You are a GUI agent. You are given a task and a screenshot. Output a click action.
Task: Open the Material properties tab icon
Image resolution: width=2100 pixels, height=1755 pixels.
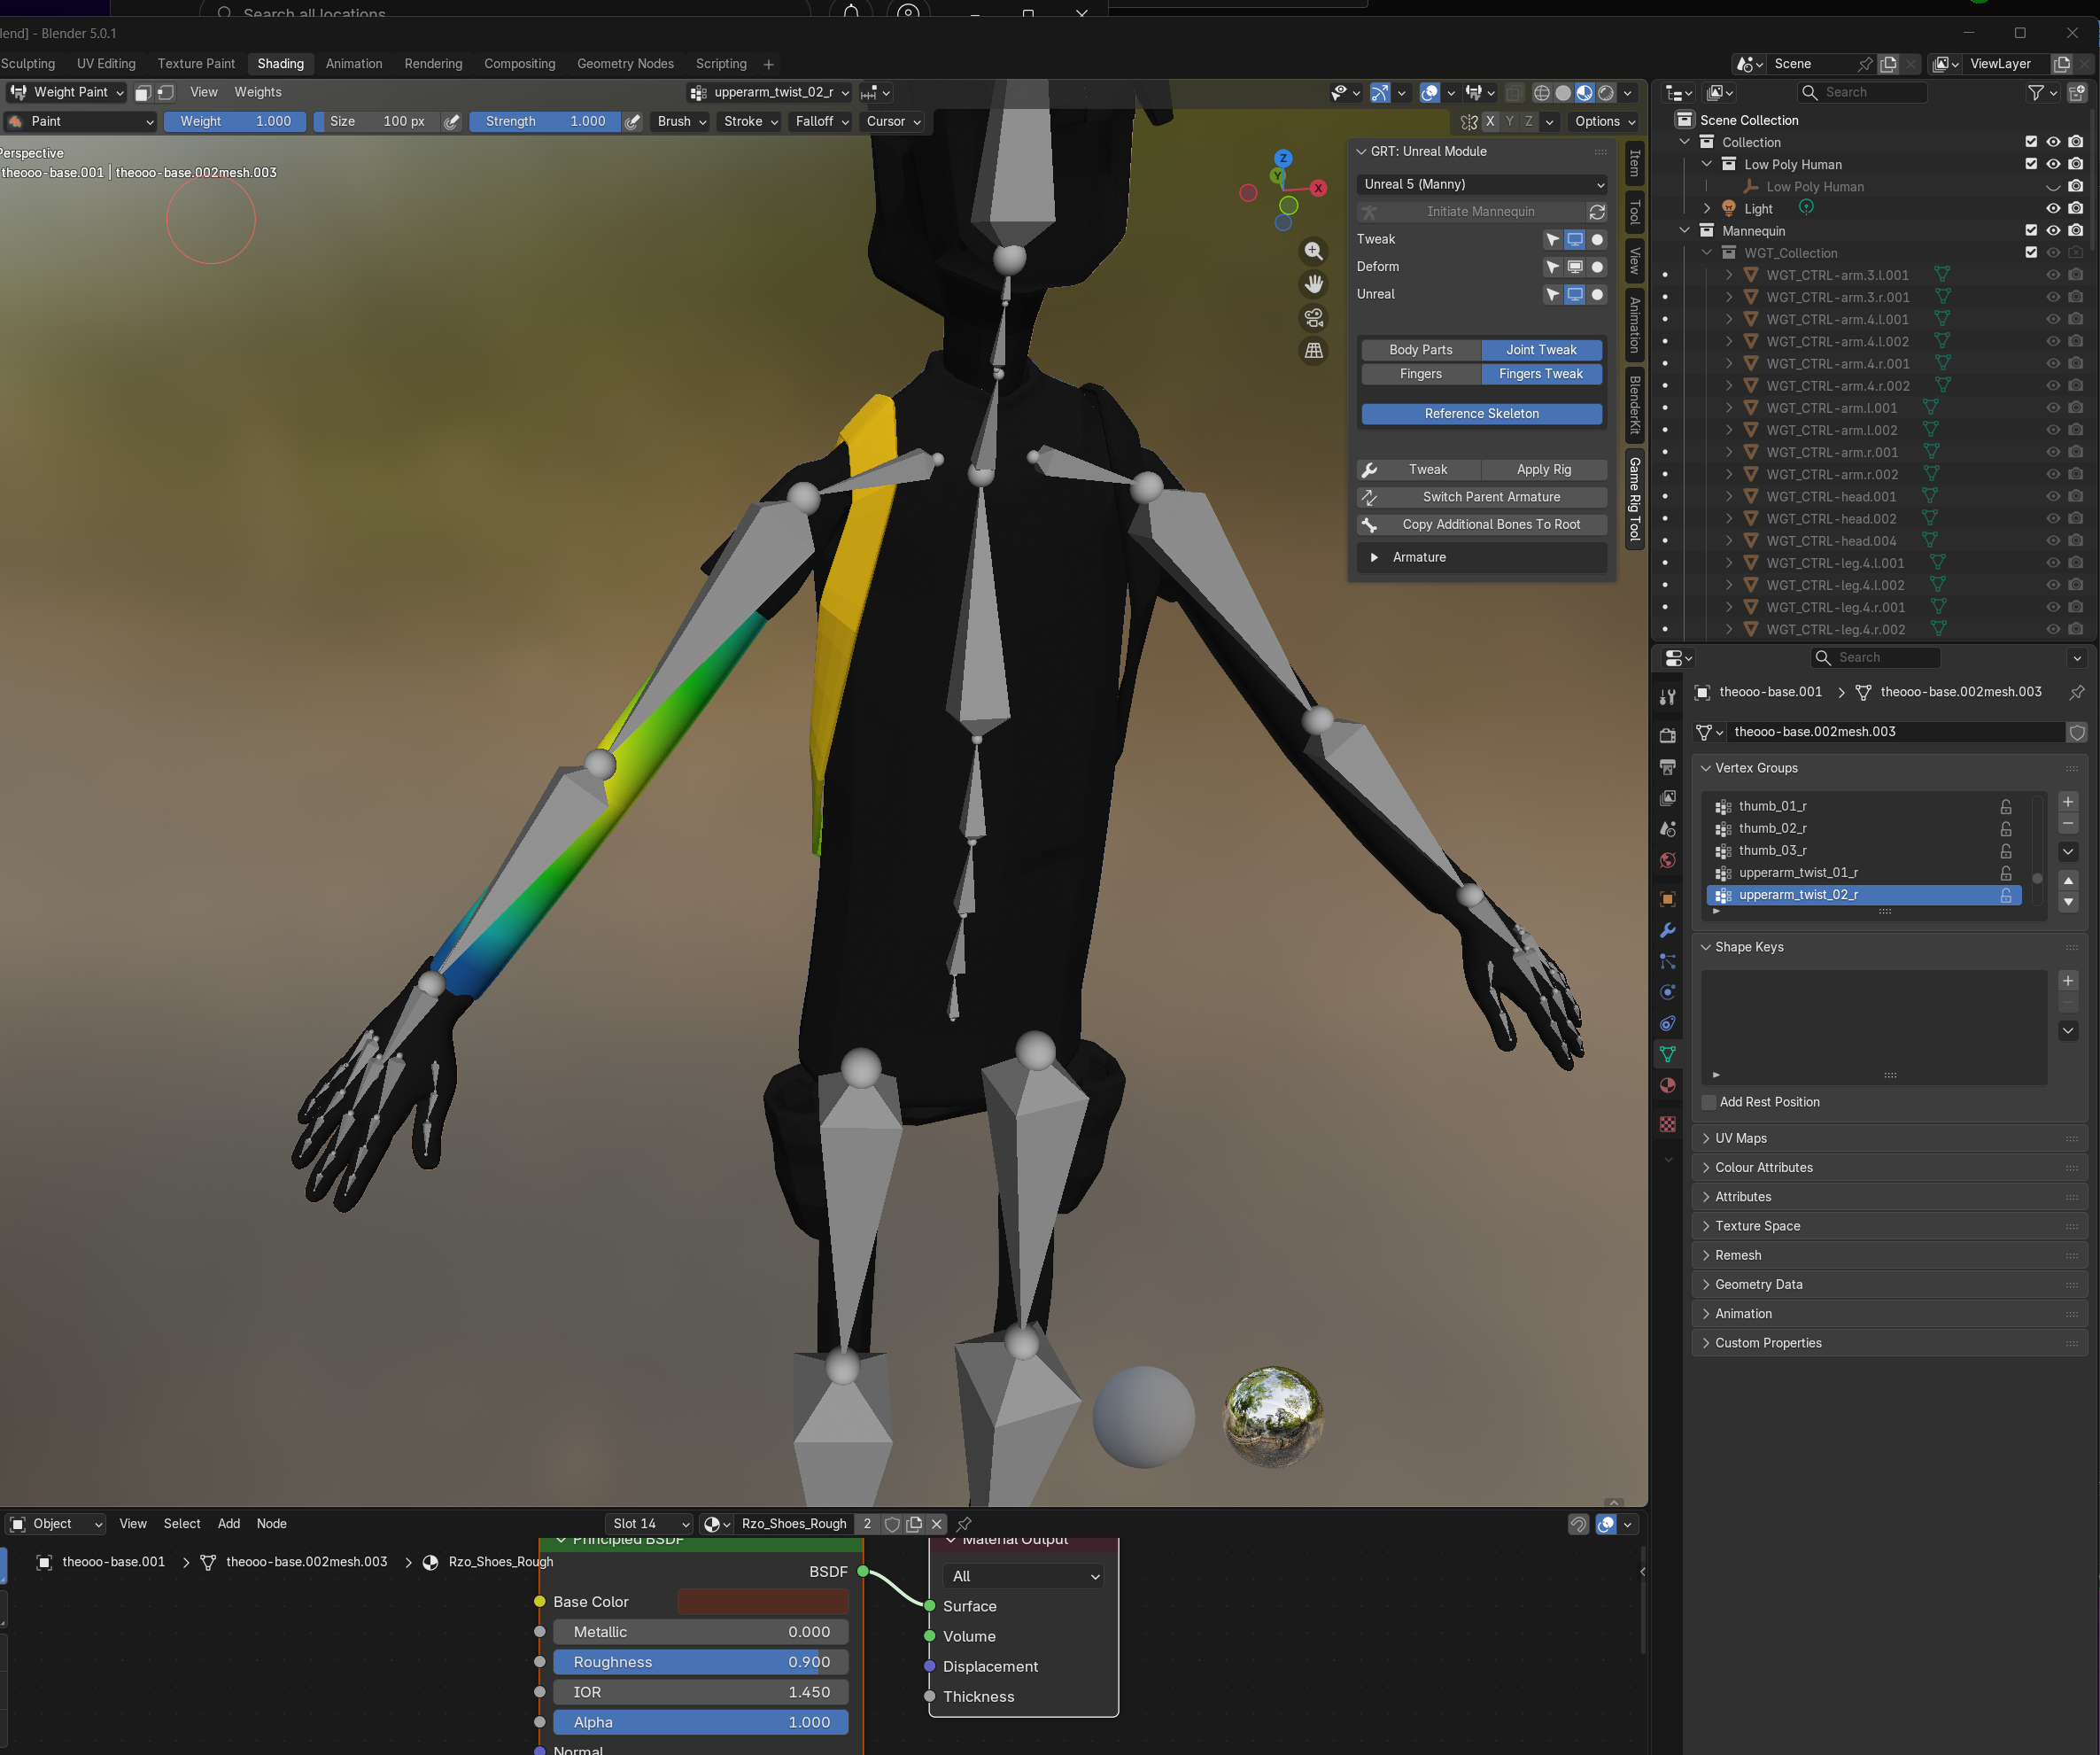click(x=1667, y=1086)
